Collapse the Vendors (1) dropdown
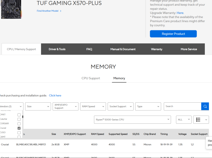 11,106
